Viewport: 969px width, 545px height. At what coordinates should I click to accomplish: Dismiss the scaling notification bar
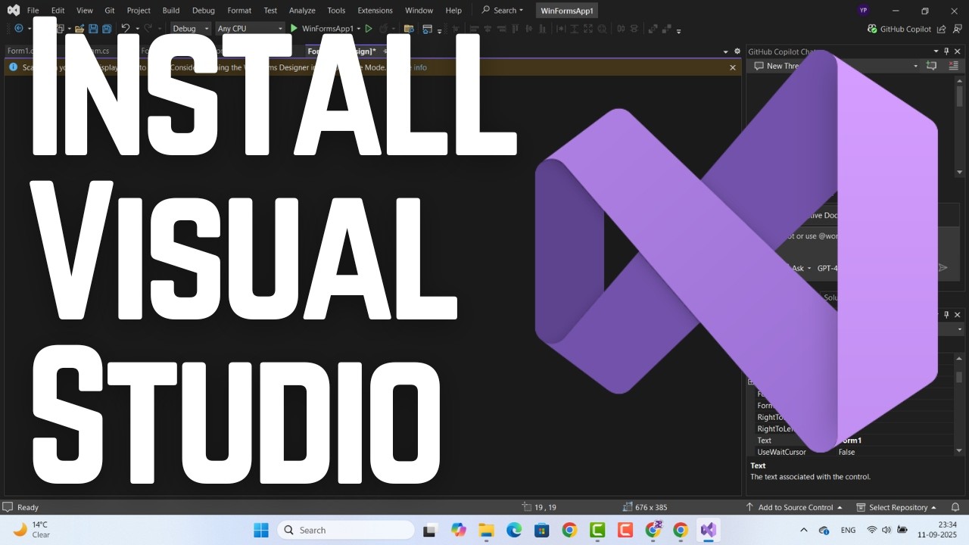(x=733, y=67)
